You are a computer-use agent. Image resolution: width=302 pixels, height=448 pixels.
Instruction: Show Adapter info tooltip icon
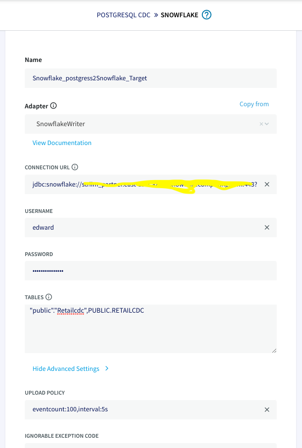[x=53, y=106]
